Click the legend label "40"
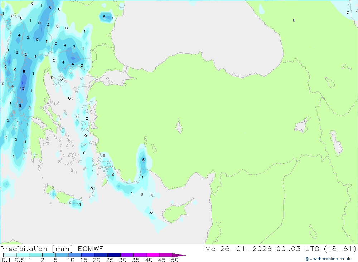This screenshot has width=358, height=262. pos(149,260)
